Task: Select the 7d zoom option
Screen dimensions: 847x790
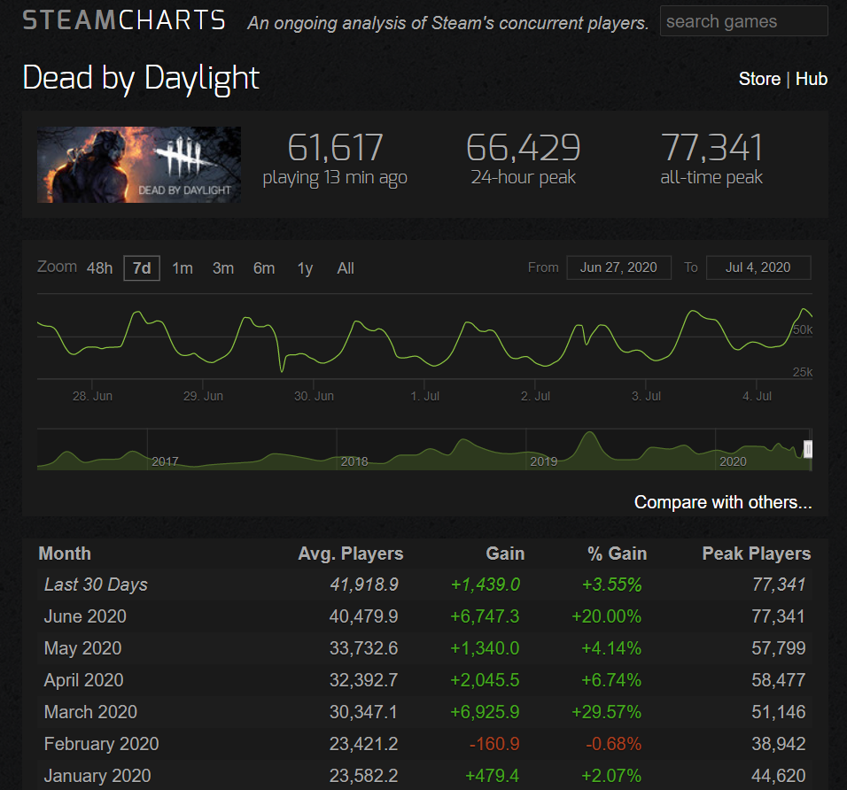Action: tap(142, 268)
